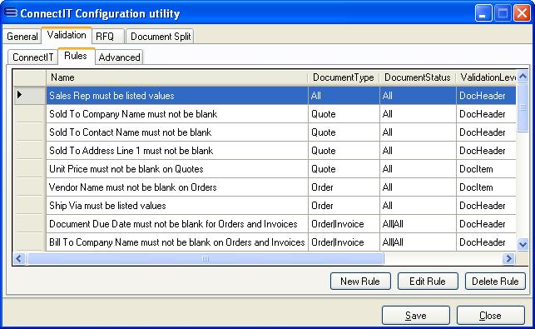This screenshot has width=535, height=329.
Task: Create a rule with New Rule button
Action: (360, 282)
